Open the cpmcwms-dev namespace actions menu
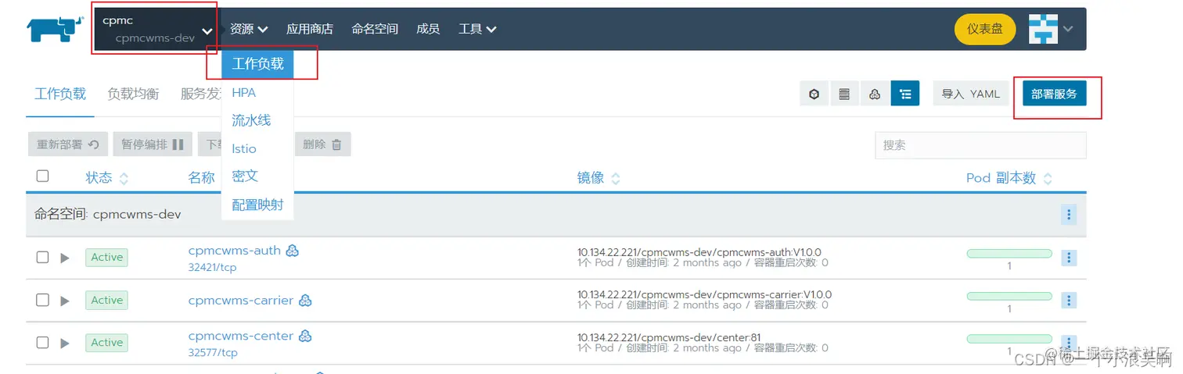The image size is (1183, 374). pos(1070,214)
